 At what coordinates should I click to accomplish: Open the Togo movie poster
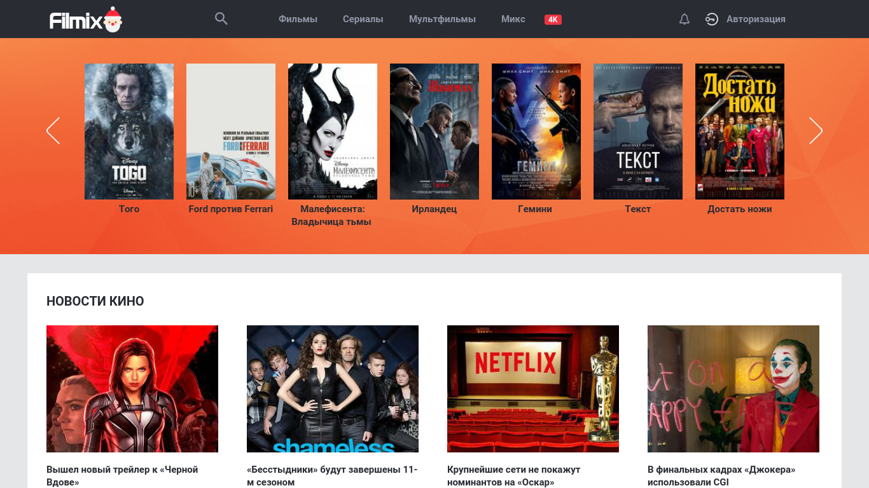tap(129, 132)
